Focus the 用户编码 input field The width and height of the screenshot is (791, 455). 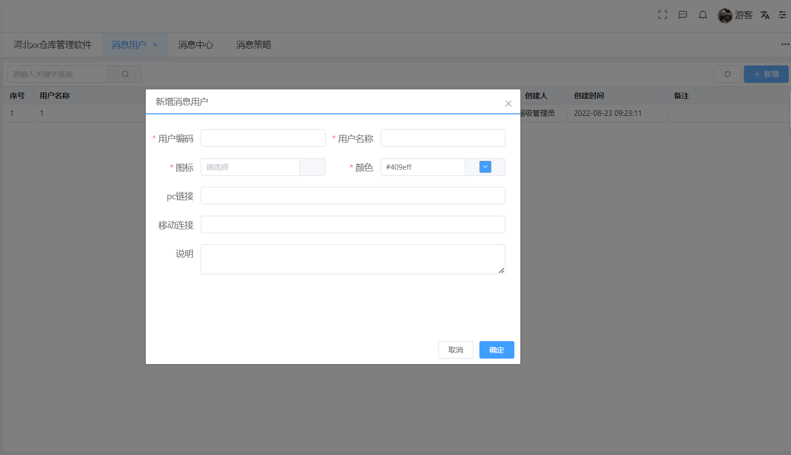click(x=263, y=138)
